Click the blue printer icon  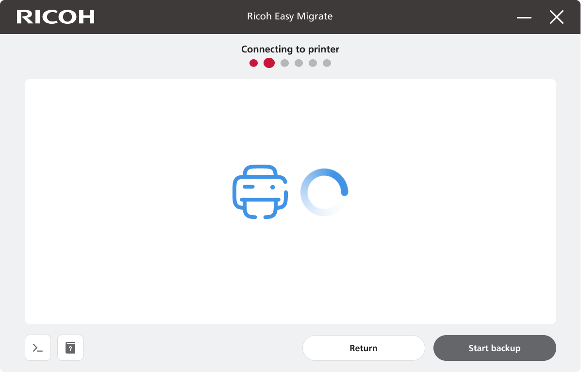260,192
